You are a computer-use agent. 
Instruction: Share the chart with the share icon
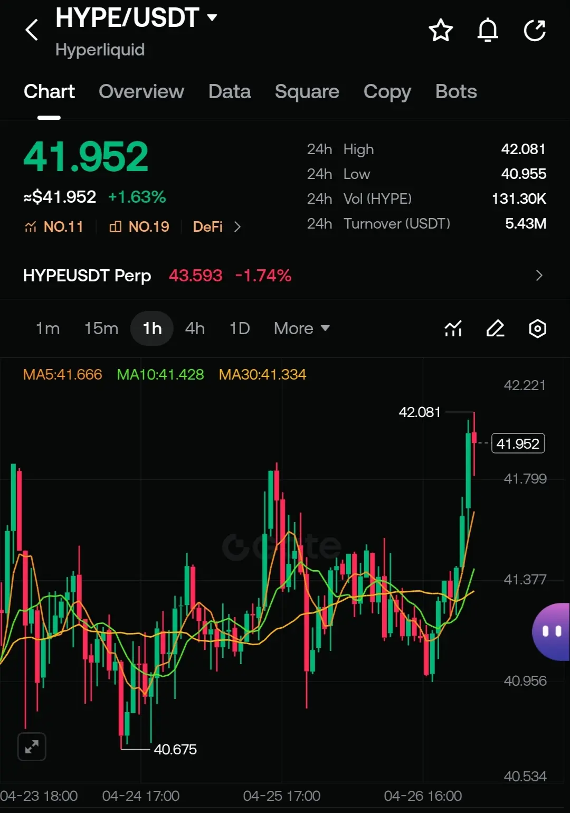(x=535, y=30)
